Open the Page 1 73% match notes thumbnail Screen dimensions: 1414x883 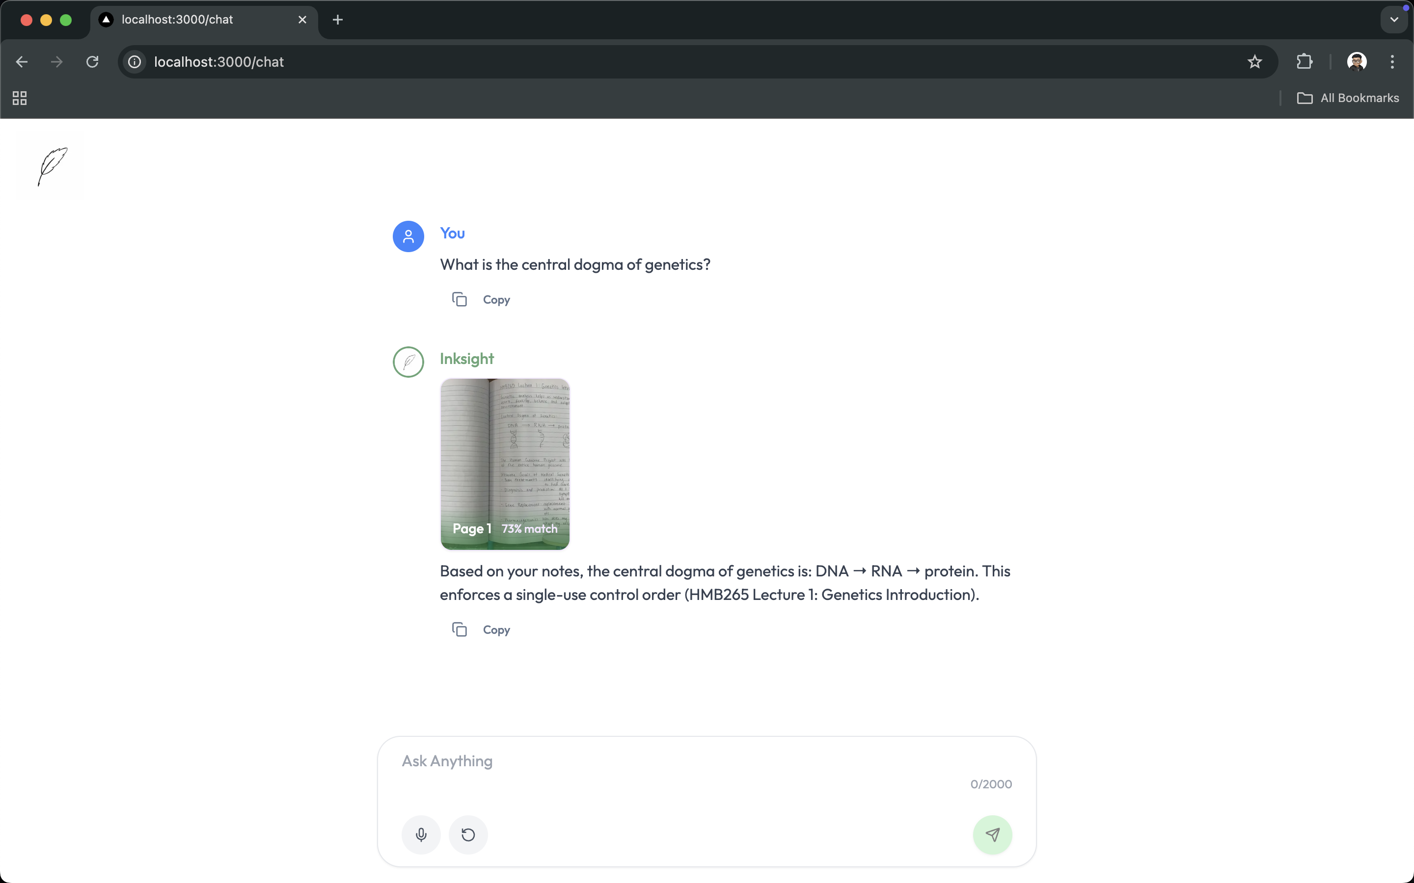[x=505, y=464]
